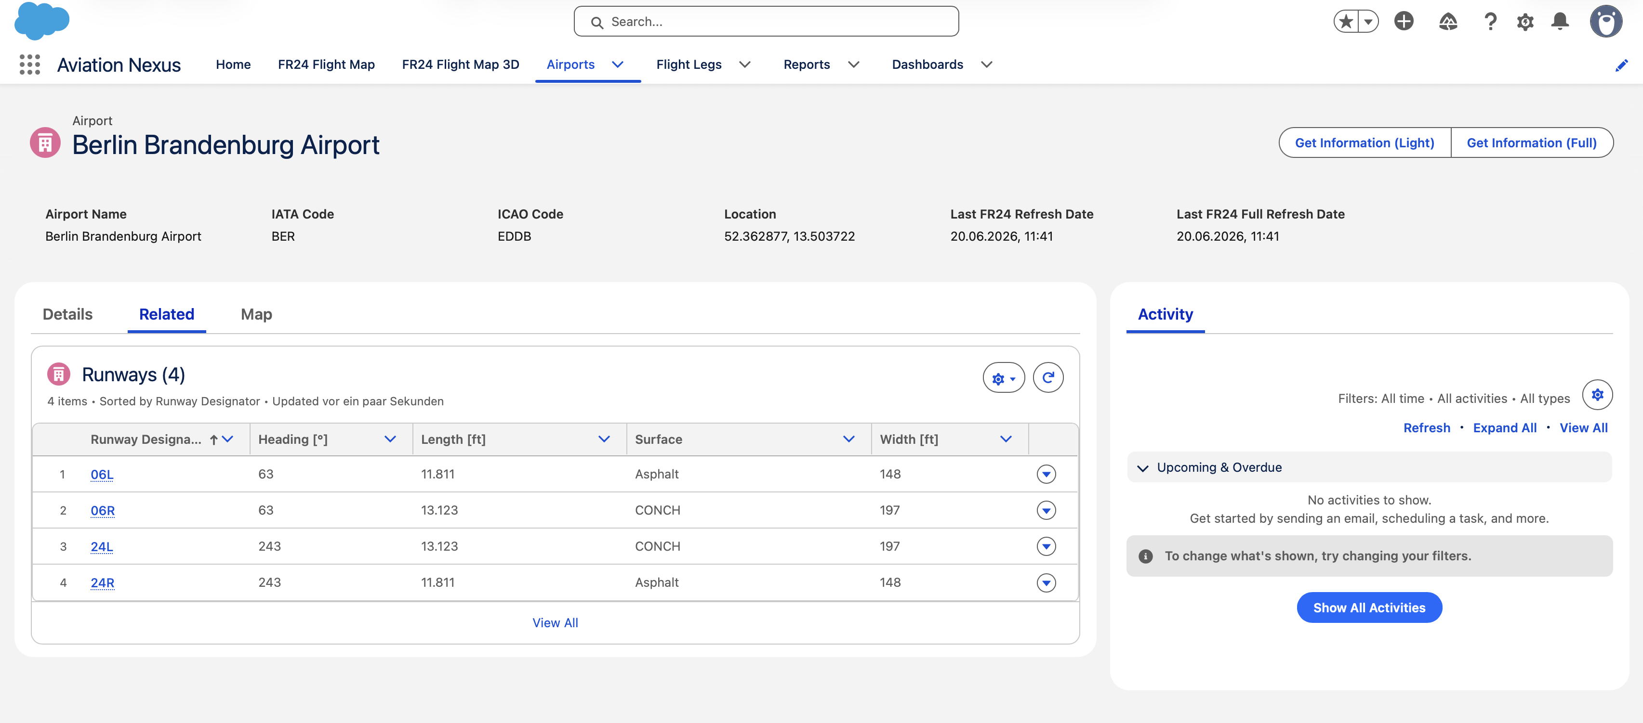Open the FR24 Flight Map 3D tab

coord(461,65)
